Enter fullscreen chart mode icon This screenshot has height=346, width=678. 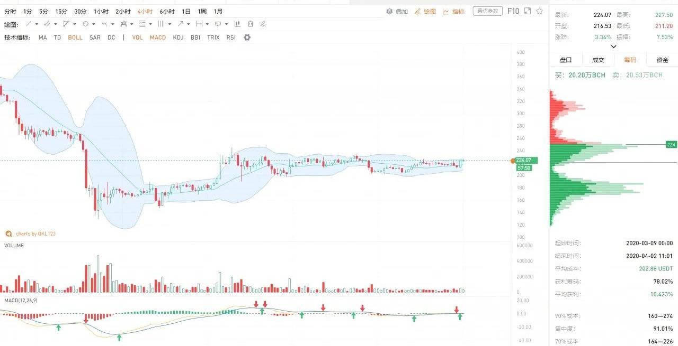[x=527, y=11]
